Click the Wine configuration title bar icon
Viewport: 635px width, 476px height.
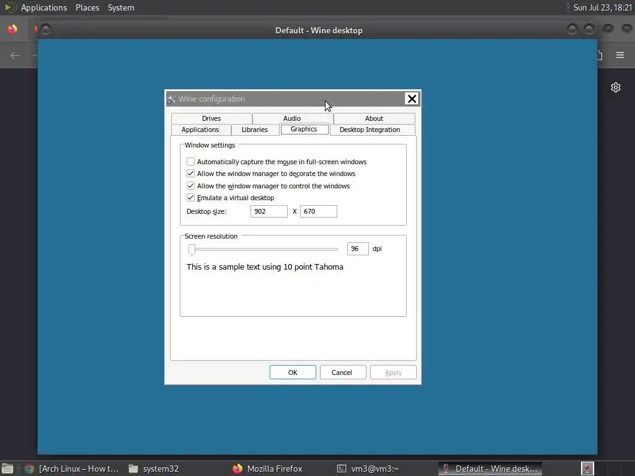coord(172,99)
